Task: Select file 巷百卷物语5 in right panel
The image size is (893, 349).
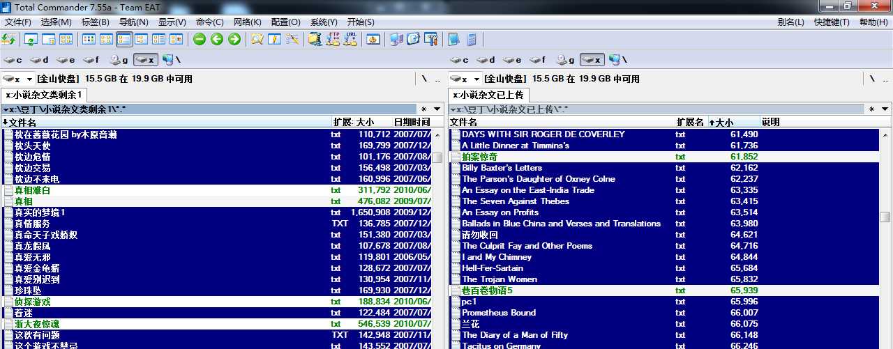Action: (x=487, y=290)
